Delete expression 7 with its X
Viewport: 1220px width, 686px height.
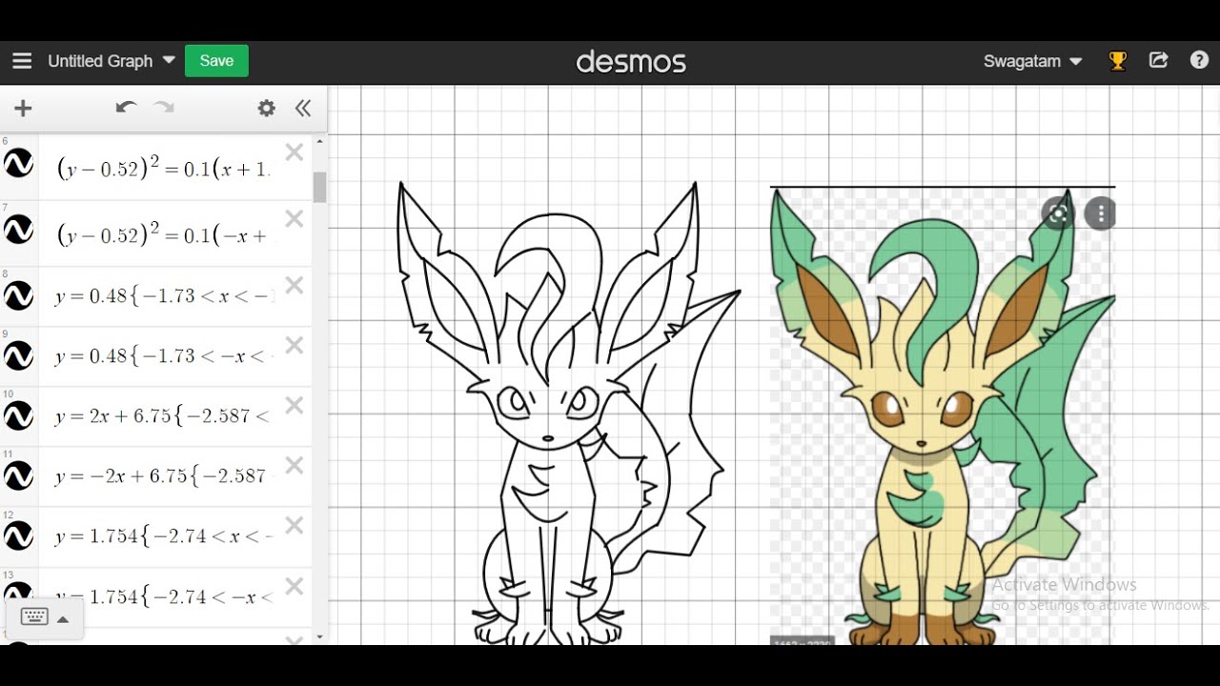[295, 219]
